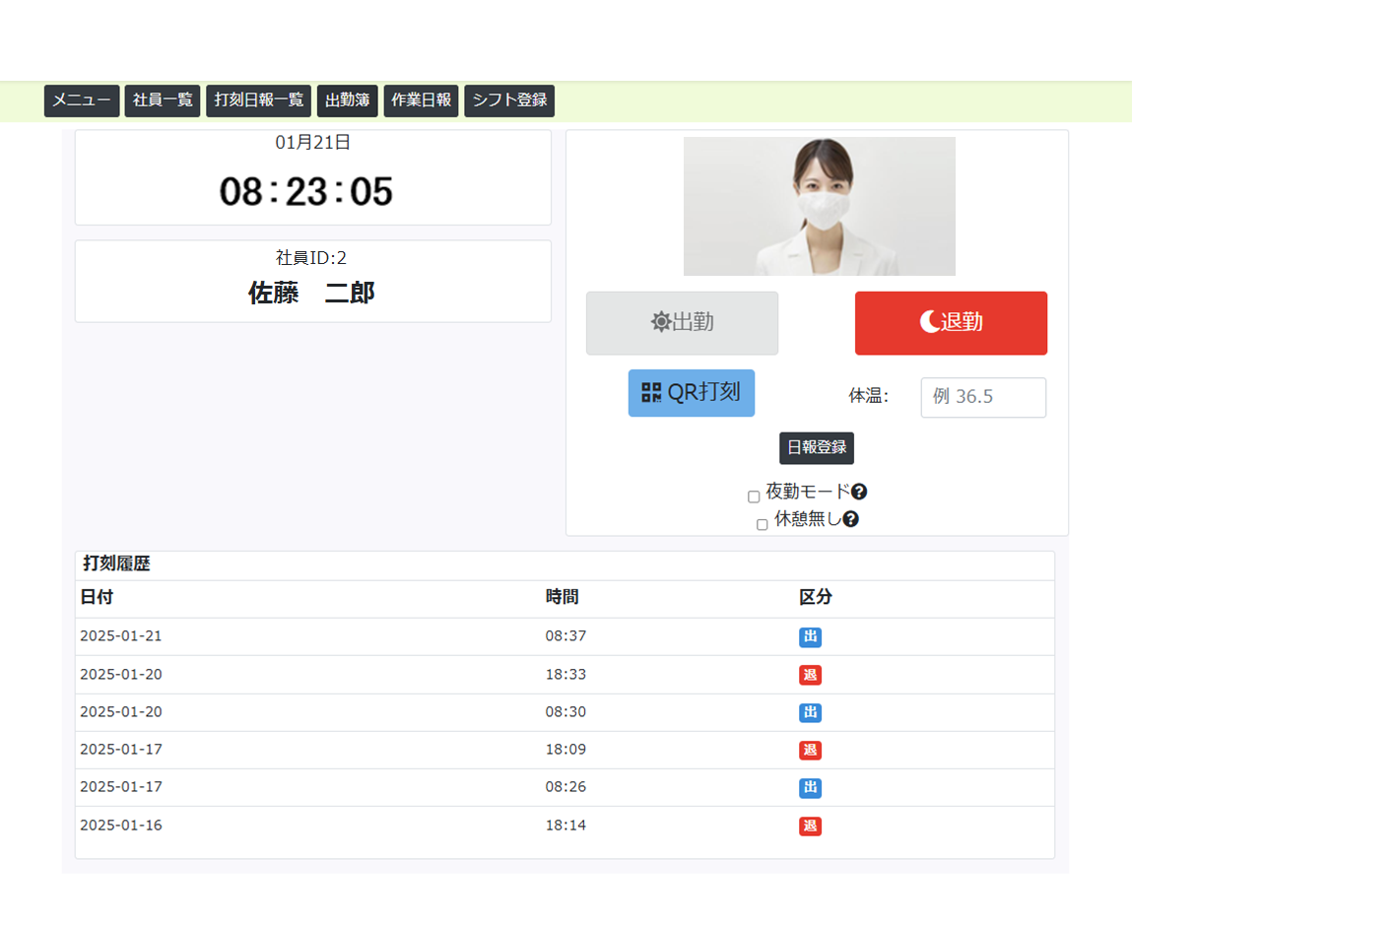
Task: Open the 出勤簿 page
Action: tap(348, 100)
